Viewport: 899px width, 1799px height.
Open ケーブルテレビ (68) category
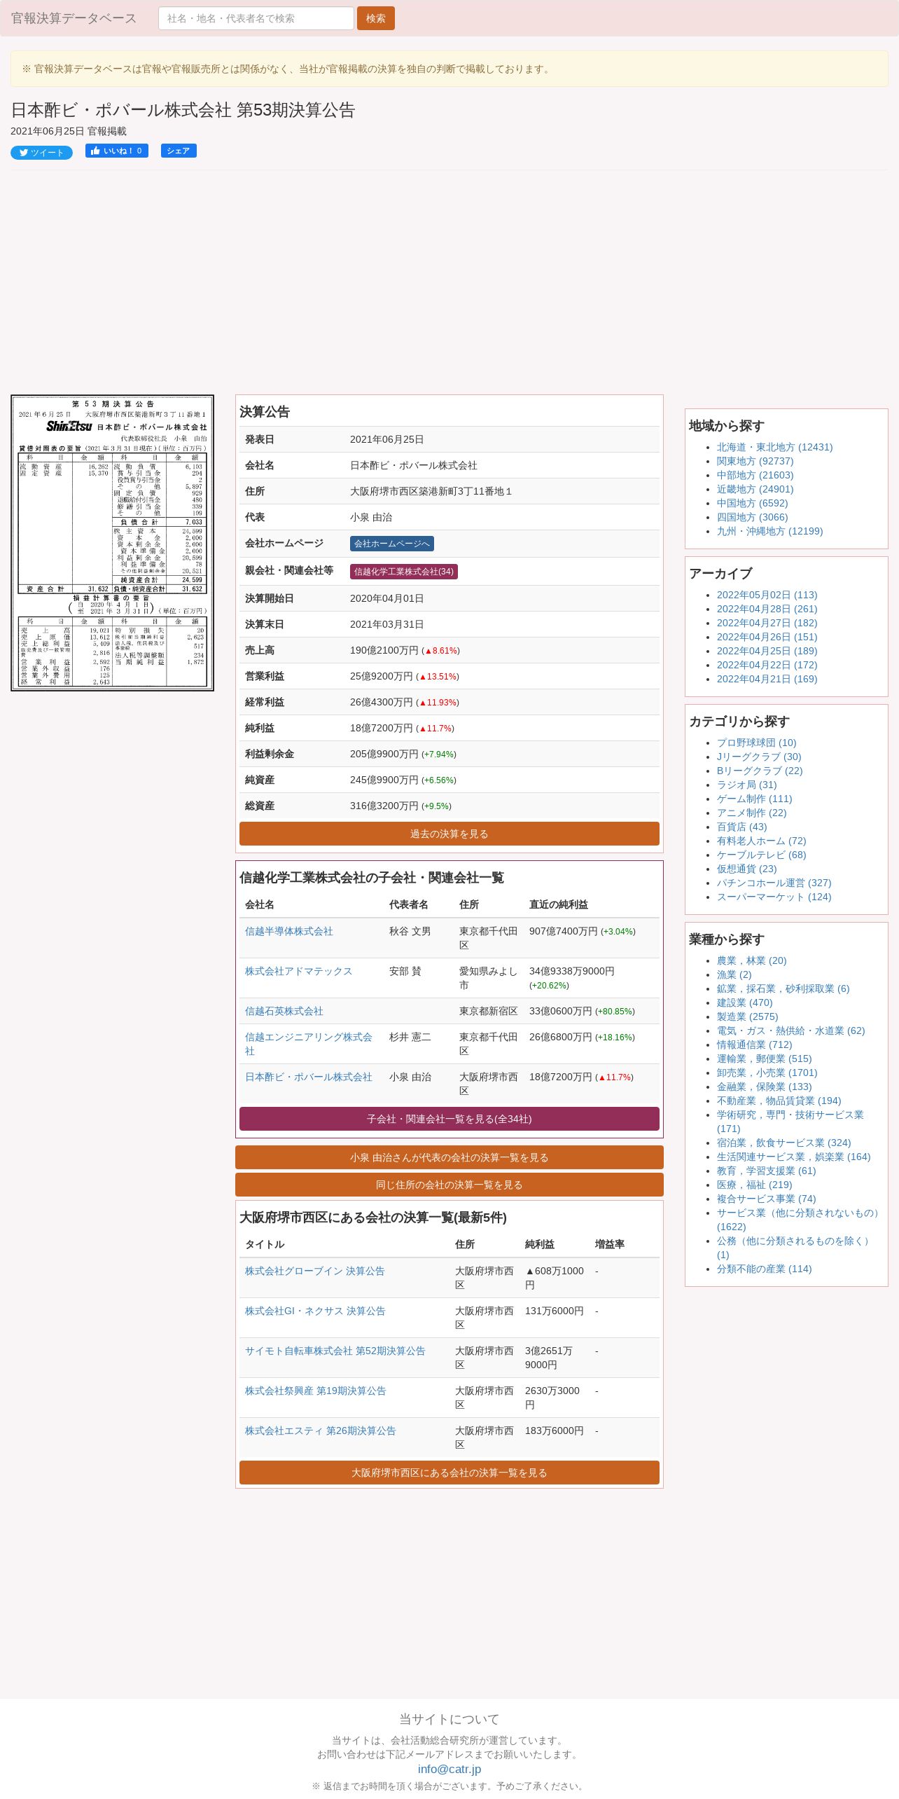(x=761, y=855)
